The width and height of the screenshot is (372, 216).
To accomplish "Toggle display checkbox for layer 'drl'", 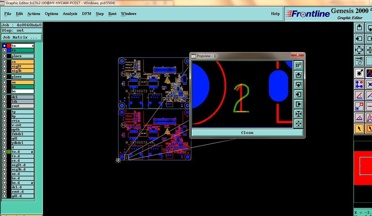I will coord(4,97).
